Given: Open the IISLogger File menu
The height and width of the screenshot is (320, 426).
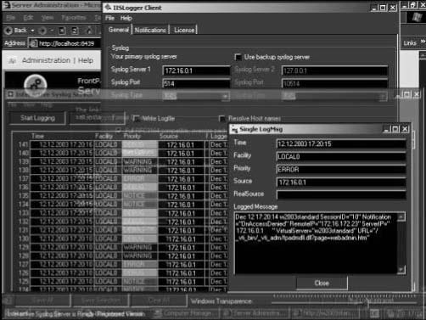Looking at the screenshot, I should [x=109, y=18].
